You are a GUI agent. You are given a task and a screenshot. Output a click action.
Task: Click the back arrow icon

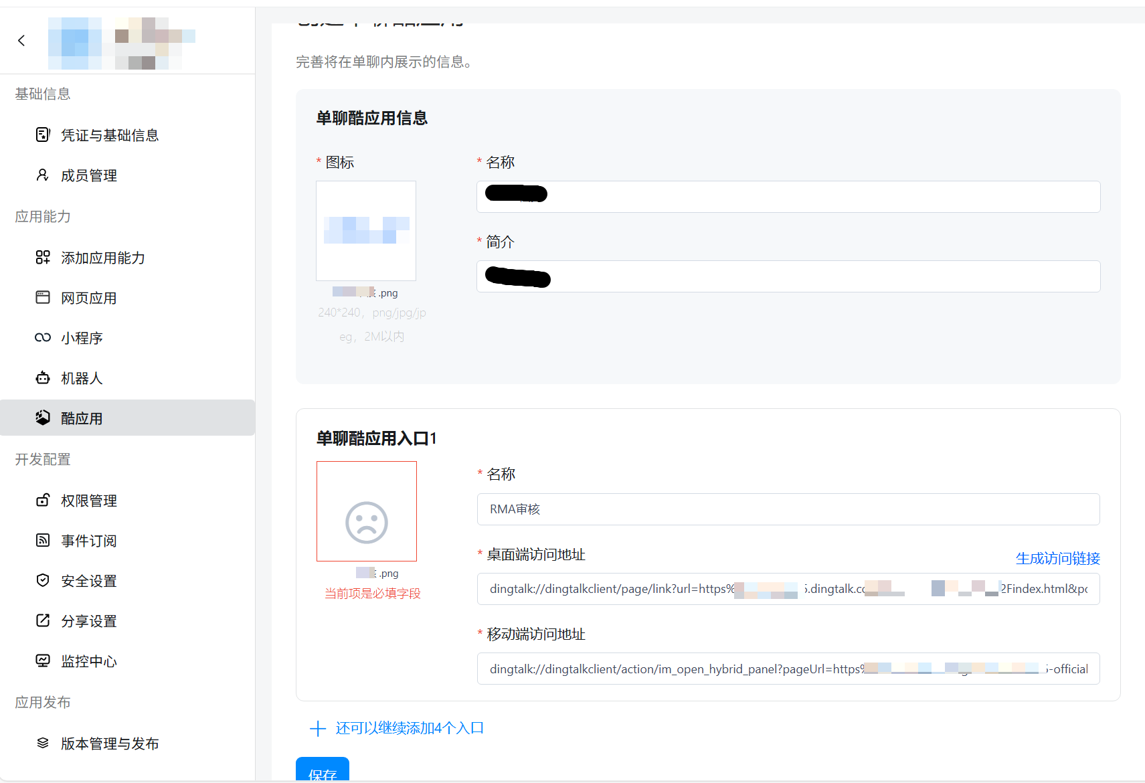point(21,41)
